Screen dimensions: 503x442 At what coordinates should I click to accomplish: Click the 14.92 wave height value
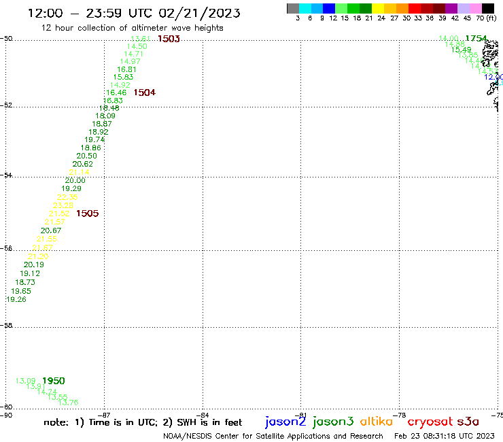pos(120,85)
